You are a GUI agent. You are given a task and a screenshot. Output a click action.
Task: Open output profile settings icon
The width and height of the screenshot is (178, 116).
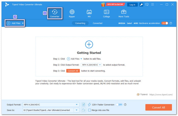click(84, 105)
